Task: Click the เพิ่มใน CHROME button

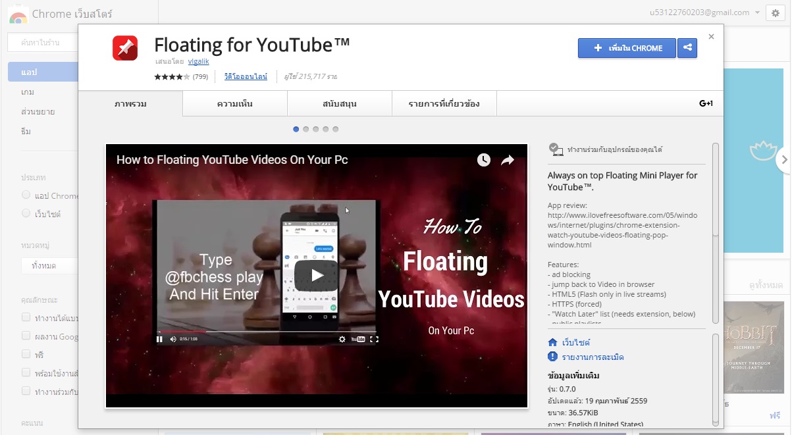Action: click(x=627, y=48)
